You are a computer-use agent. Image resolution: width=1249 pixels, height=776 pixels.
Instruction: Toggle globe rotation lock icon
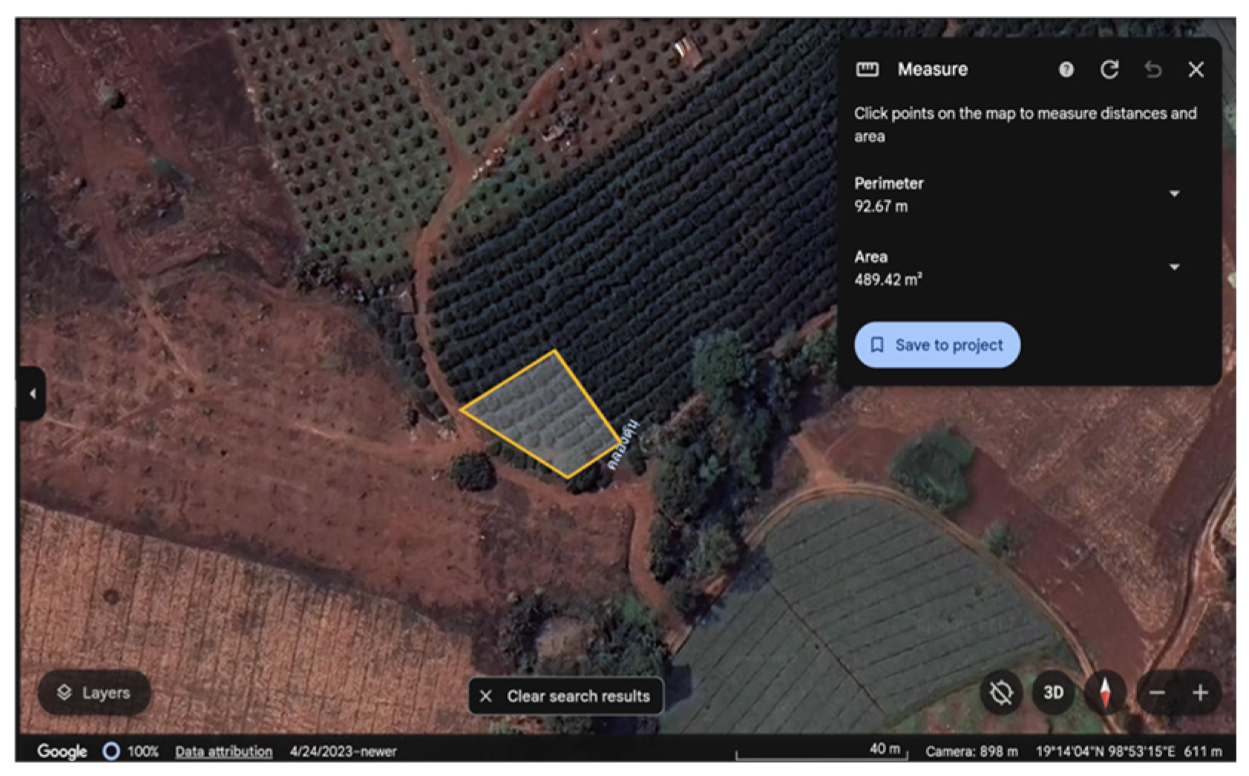tap(1000, 693)
